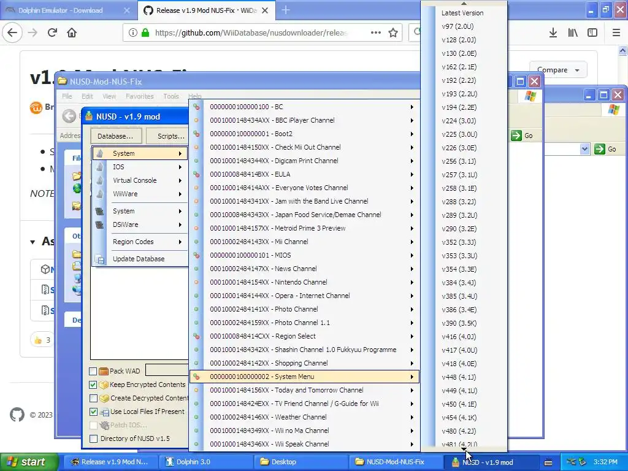This screenshot has height=471, width=628.
Task: Click the Pack WAD package icon
Action: [x=103, y=371]
